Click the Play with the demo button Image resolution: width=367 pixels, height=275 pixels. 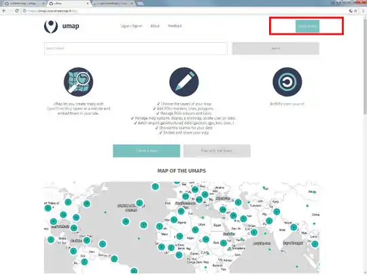pos(217,151)
